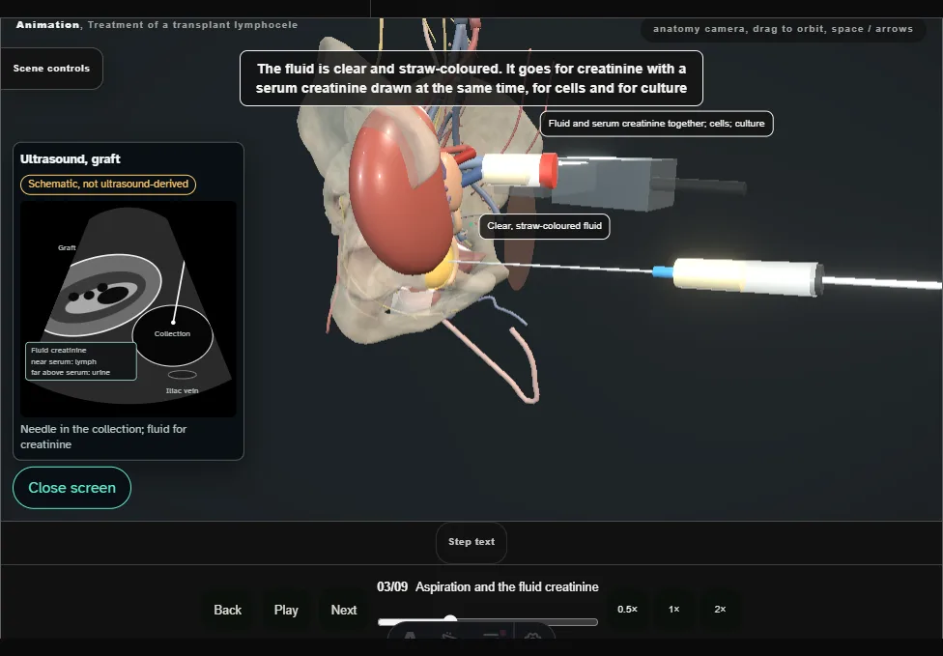
Task: Advance to the next step with Next
Action: 344,610
